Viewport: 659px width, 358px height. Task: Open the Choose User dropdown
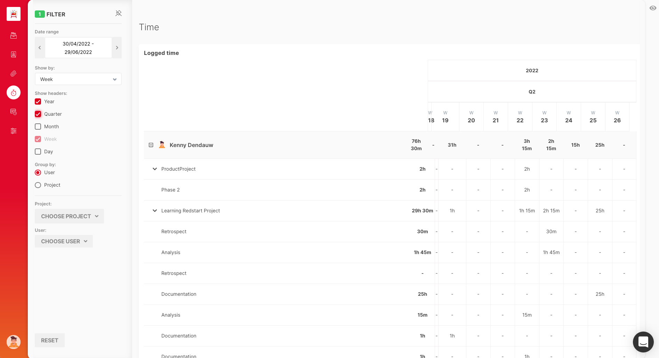pyautogui.click(x=64, y=241)
